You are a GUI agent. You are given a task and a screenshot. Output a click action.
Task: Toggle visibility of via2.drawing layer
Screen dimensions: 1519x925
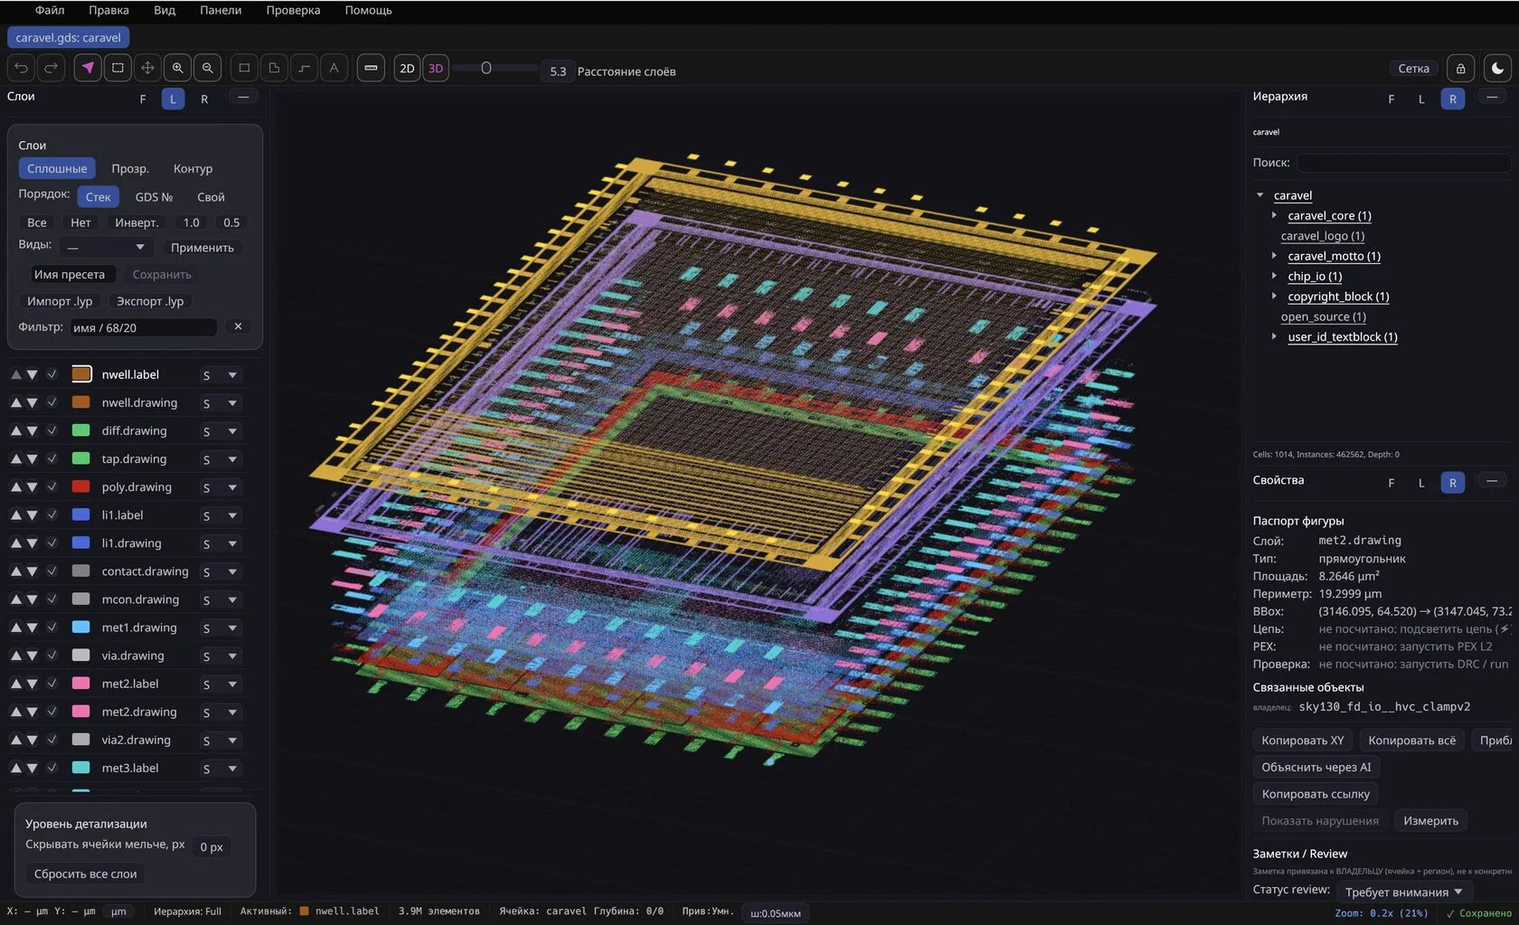coord(52,740)
